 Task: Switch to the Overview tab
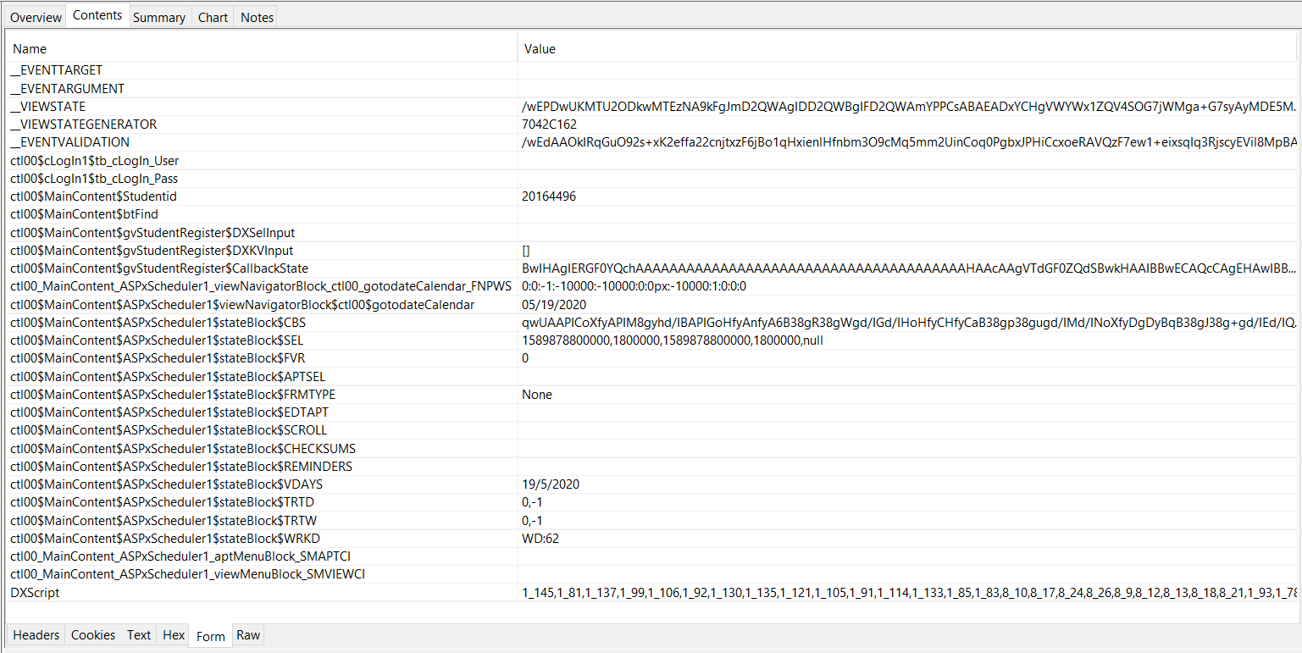click(36, 17)
